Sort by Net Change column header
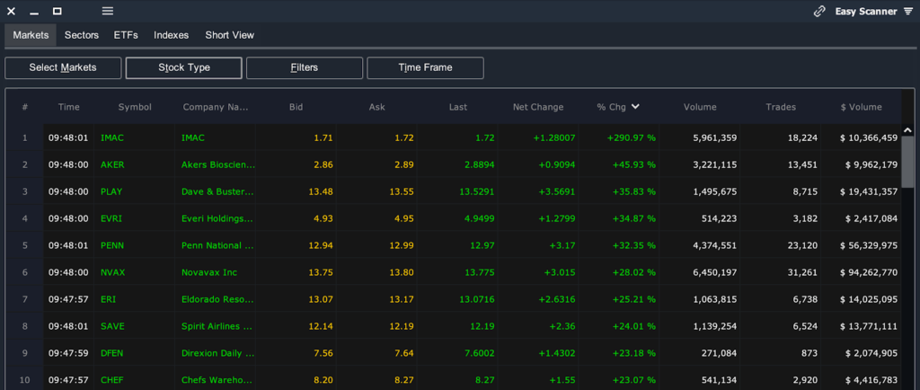Image resolution: width=920 pixels, height=390 pixels. 538,107
